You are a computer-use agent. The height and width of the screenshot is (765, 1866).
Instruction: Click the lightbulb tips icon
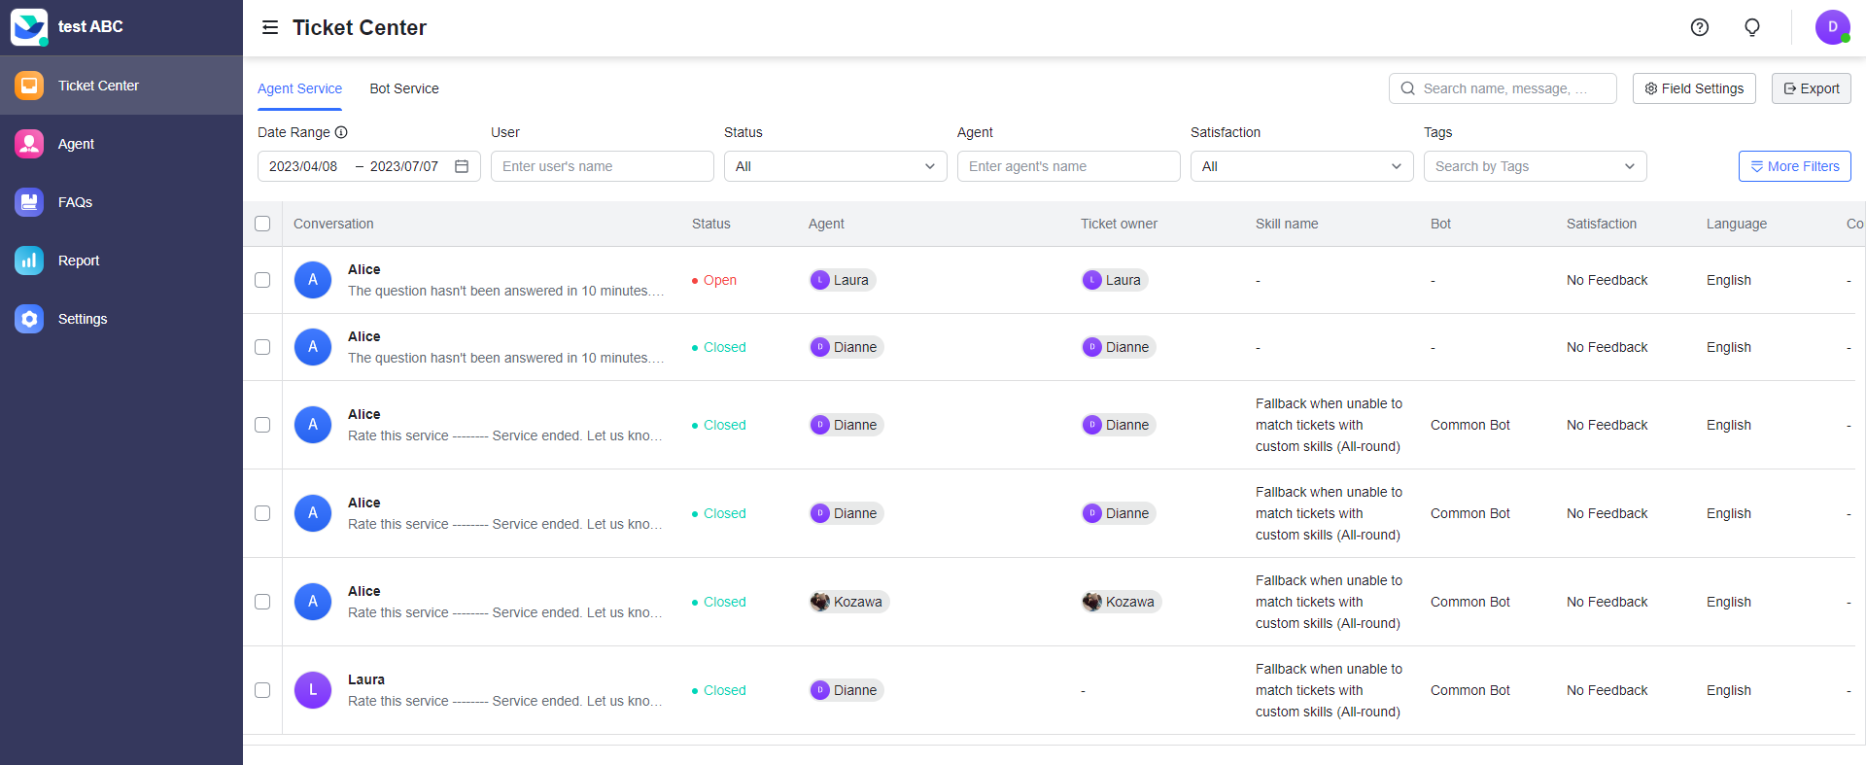[1751, 27]
